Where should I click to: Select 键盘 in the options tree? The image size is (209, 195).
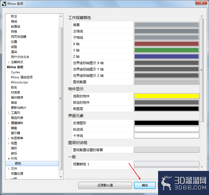[x=14, y=128]
